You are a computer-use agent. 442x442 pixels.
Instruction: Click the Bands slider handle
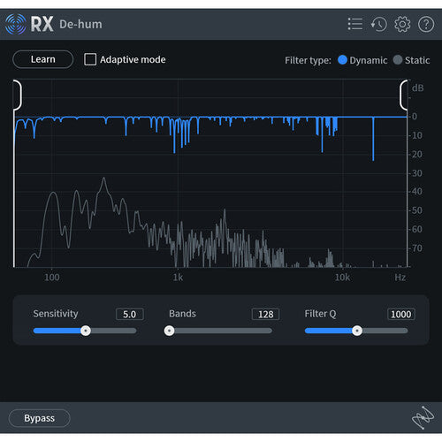[169, 331]
